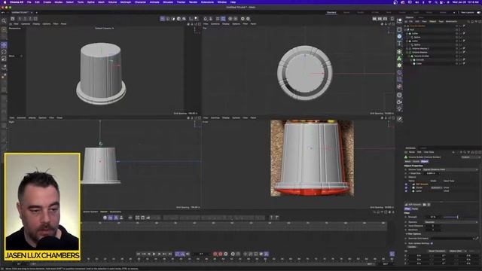Open Tags menu in Object Manager
482x271 pixels.
pos(441,22)
